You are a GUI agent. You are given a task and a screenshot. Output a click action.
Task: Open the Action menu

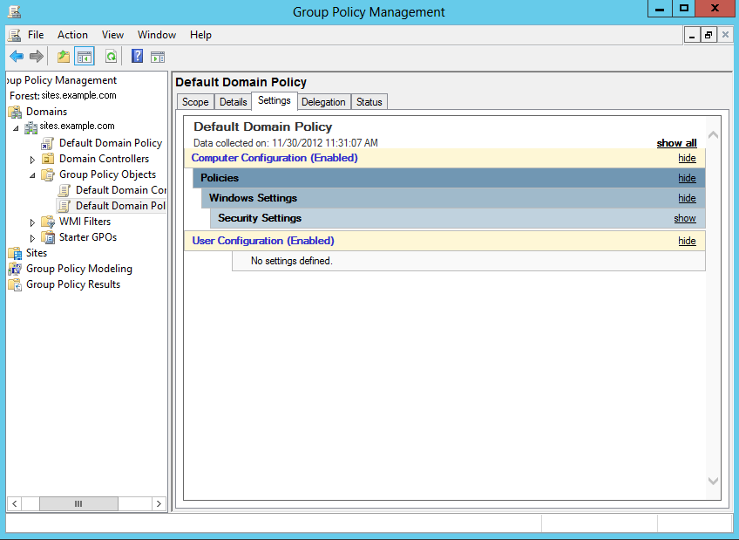72,35
